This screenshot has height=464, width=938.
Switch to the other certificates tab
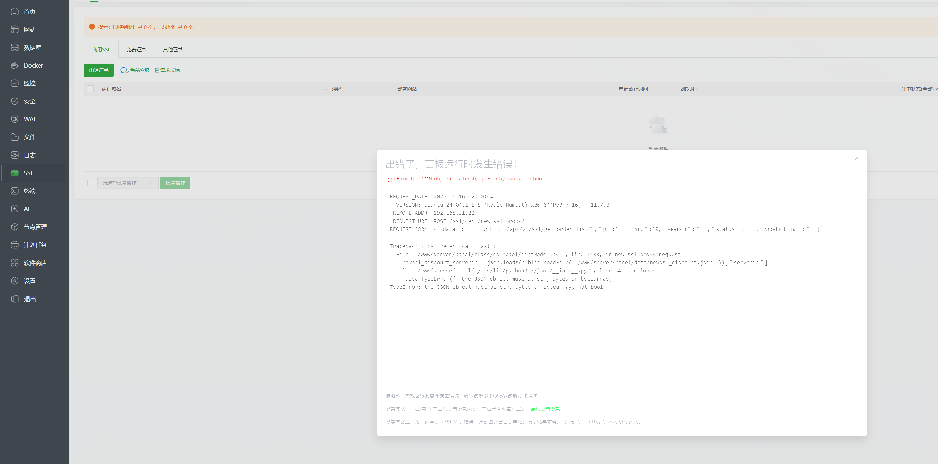(x=173, y=50)
